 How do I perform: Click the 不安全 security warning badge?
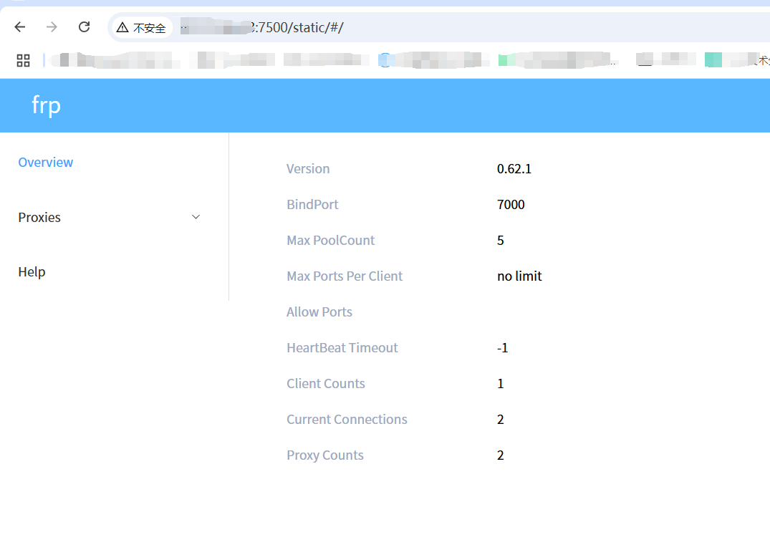141,27
